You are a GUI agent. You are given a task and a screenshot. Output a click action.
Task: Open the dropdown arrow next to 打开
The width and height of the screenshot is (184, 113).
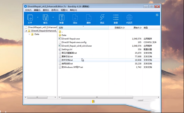coord(38,17)
